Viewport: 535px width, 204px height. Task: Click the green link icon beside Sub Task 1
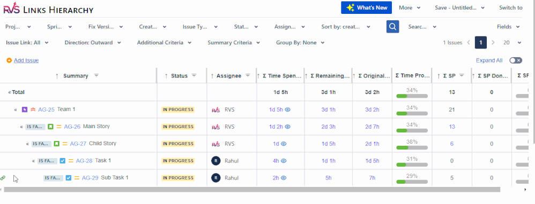click(3, 178)
